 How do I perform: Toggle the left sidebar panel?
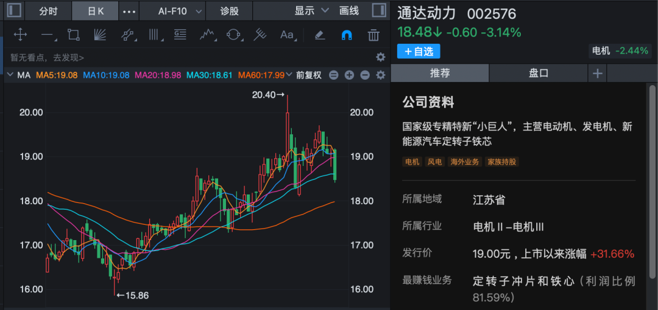click(13, 11)
